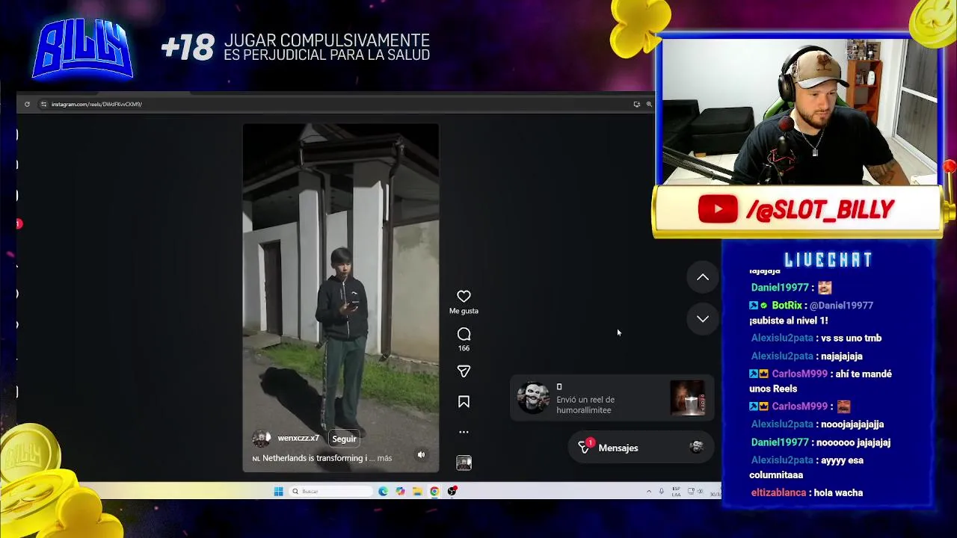Open network and volume quick settings
This screenshot has width=957, height=538.
[696, 491]
